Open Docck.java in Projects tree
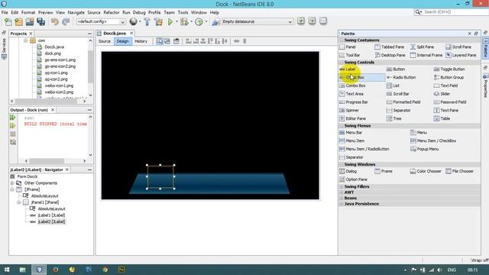Screen dimensions: 489x275 pos(54,47)
